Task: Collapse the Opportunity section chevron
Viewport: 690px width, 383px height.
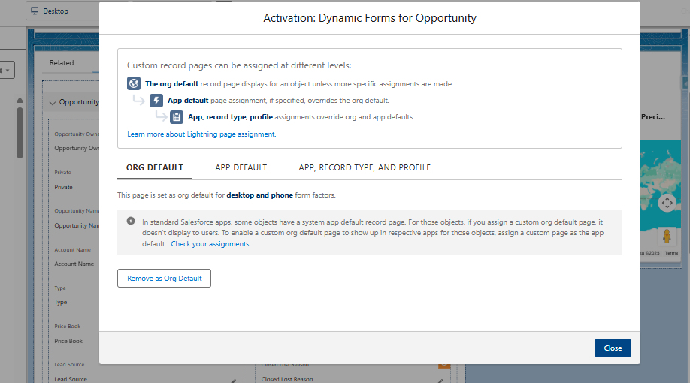Action: tap(52, 102)
